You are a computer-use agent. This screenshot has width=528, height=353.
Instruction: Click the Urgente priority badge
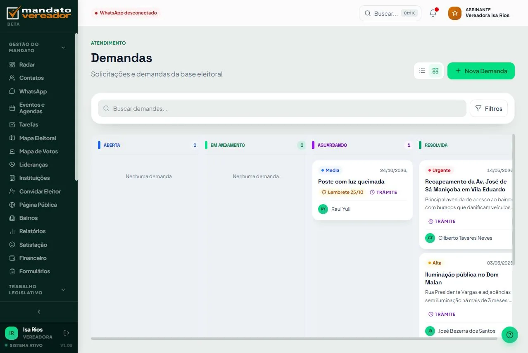click(x=440, y=170)
